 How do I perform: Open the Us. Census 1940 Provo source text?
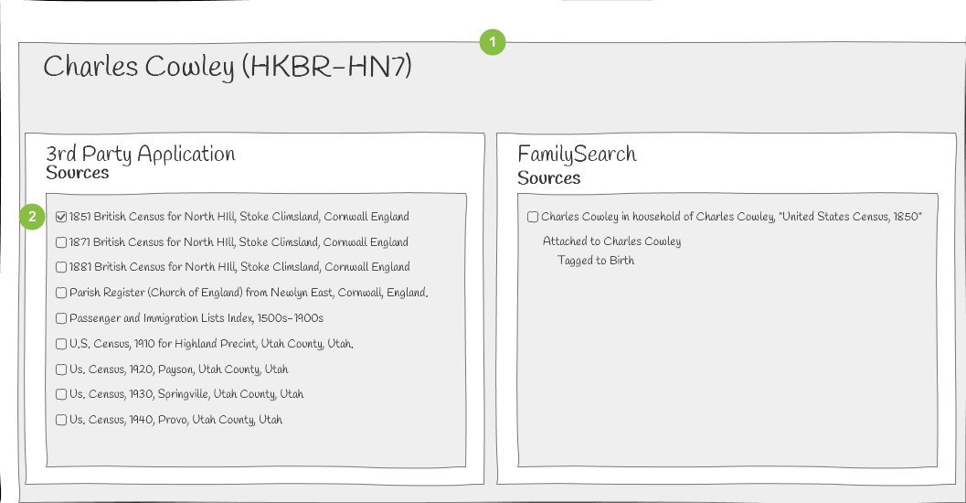pyautogui.click(x=175, y=420)
